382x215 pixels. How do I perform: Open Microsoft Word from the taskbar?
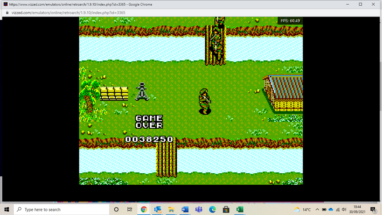185,210
